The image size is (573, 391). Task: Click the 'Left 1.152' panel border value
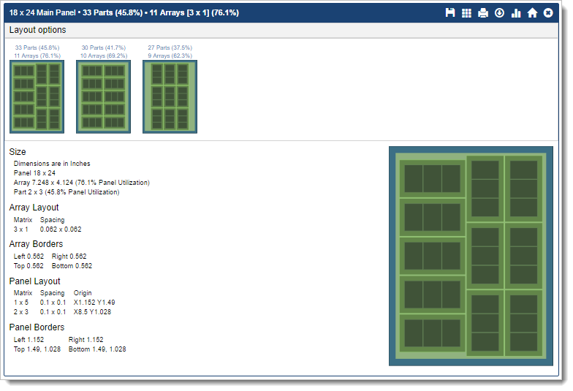pyautogui.click(x=29, y=339)
